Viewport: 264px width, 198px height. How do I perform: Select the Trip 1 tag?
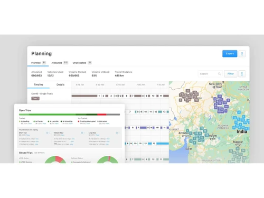pos(35,98)
